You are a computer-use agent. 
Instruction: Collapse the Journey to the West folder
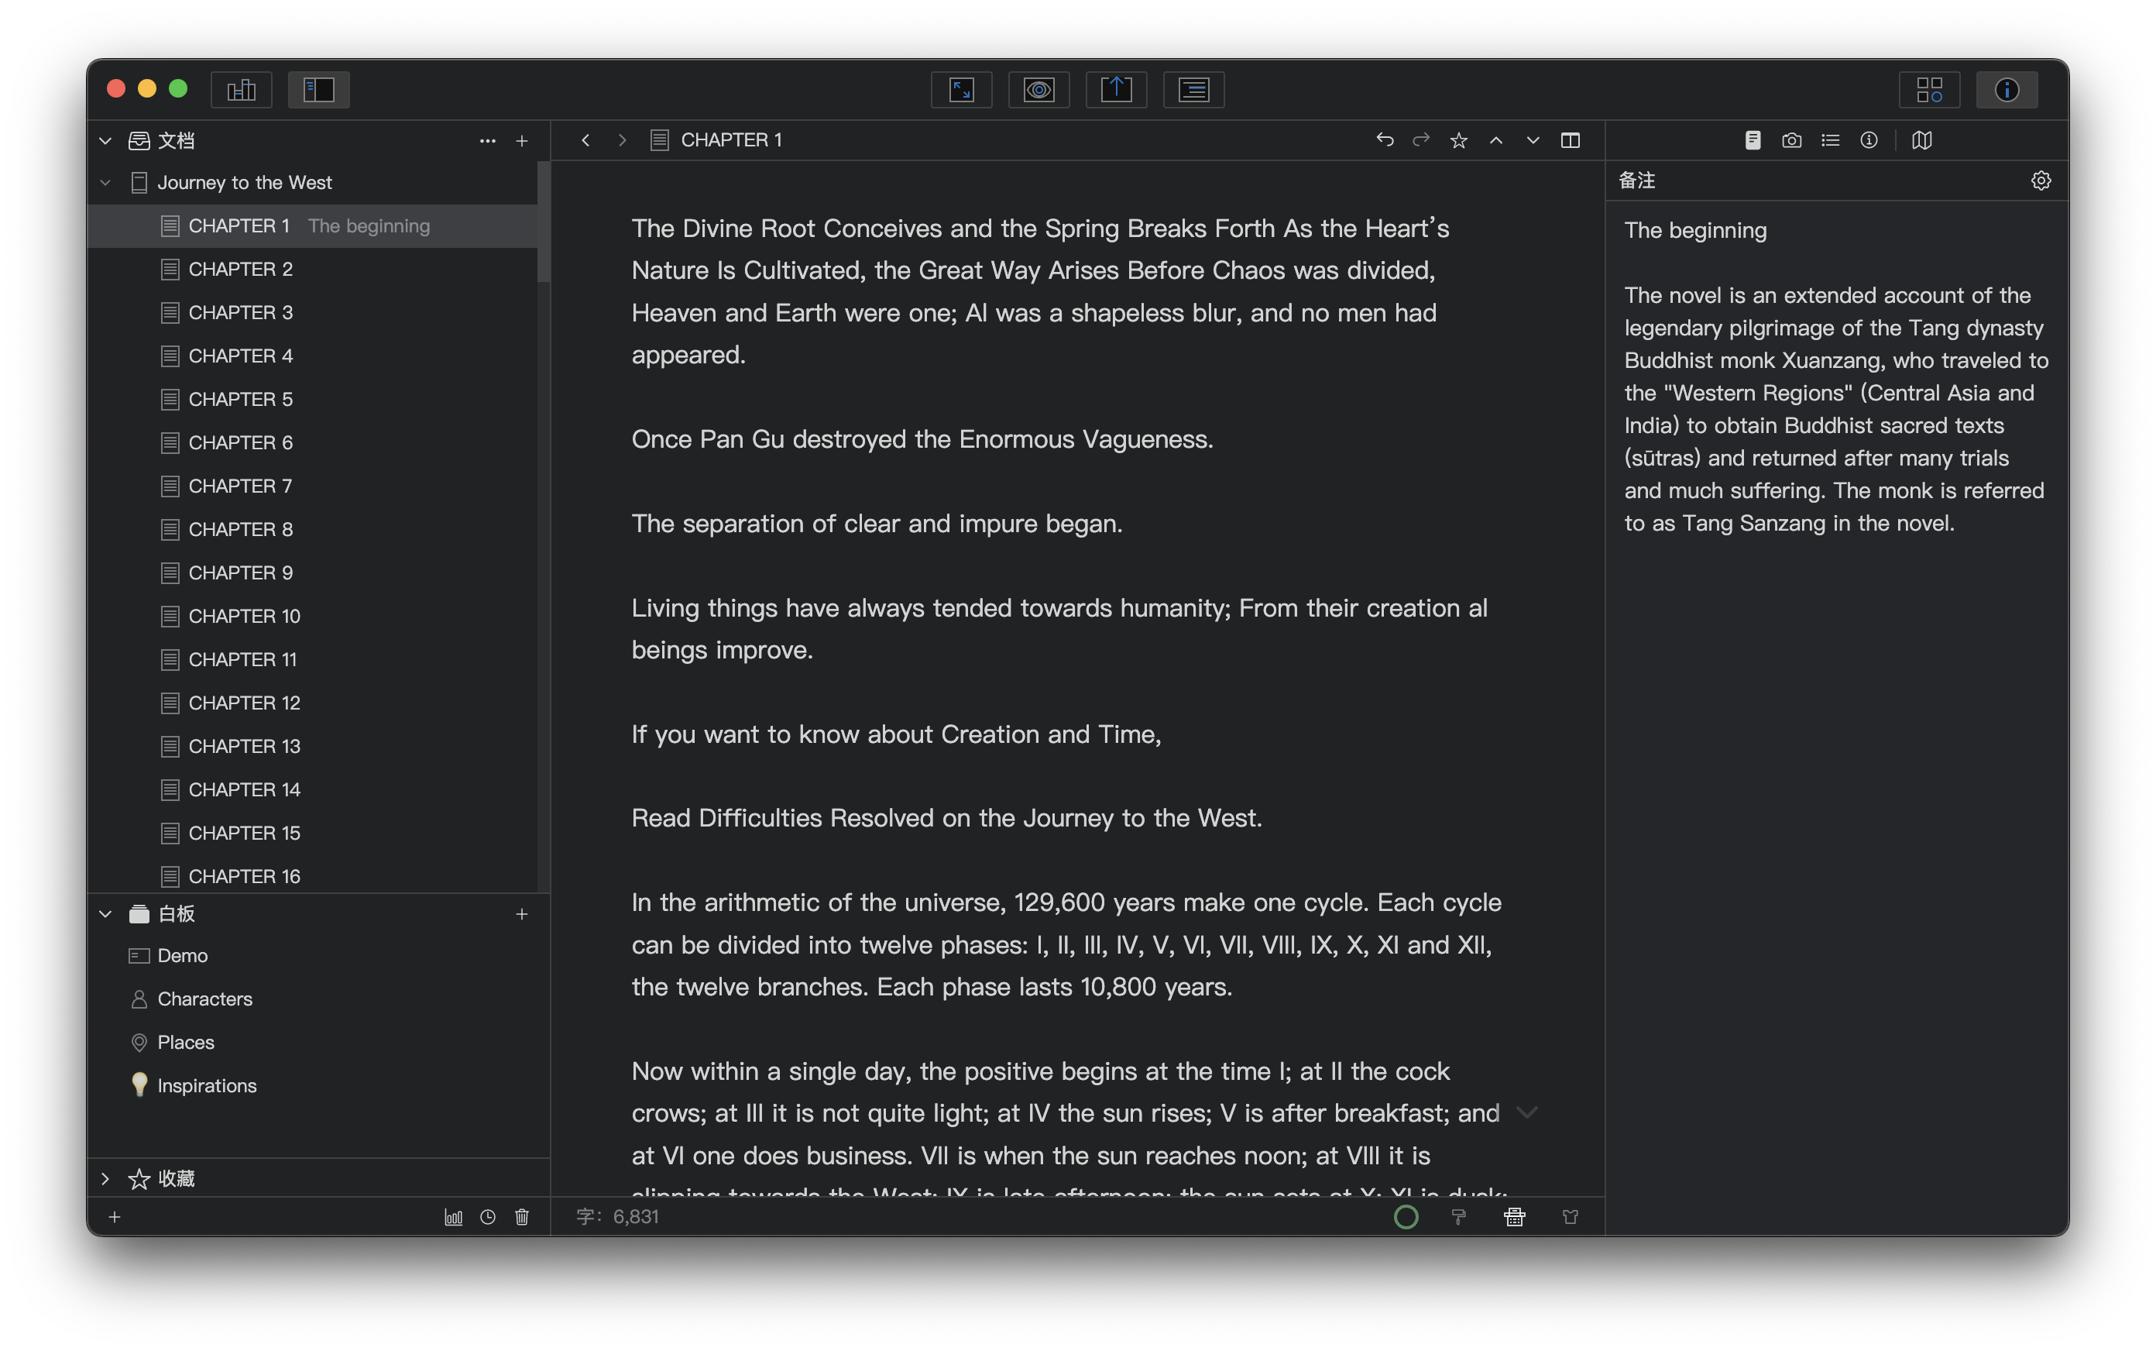(105, 182)
